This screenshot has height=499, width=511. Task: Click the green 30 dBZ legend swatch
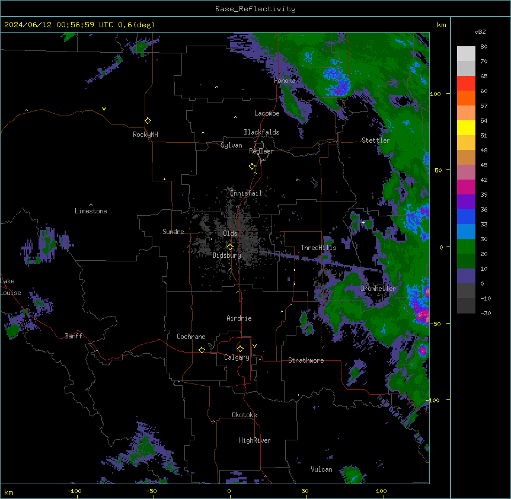pyautogui.click(x=466, y=247)
